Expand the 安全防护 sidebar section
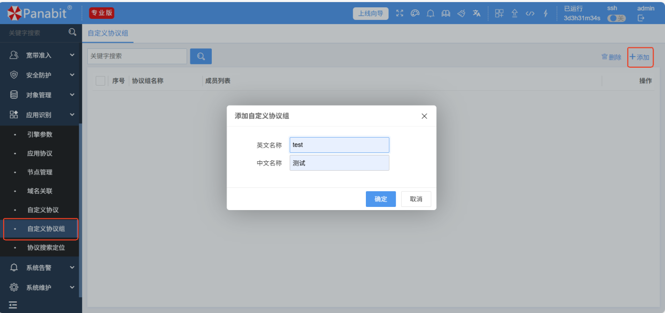 [42, 75]
